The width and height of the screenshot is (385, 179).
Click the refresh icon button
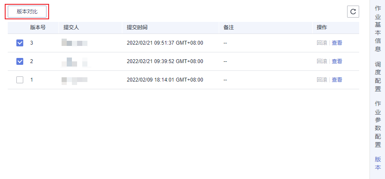[x=353, y=12]
